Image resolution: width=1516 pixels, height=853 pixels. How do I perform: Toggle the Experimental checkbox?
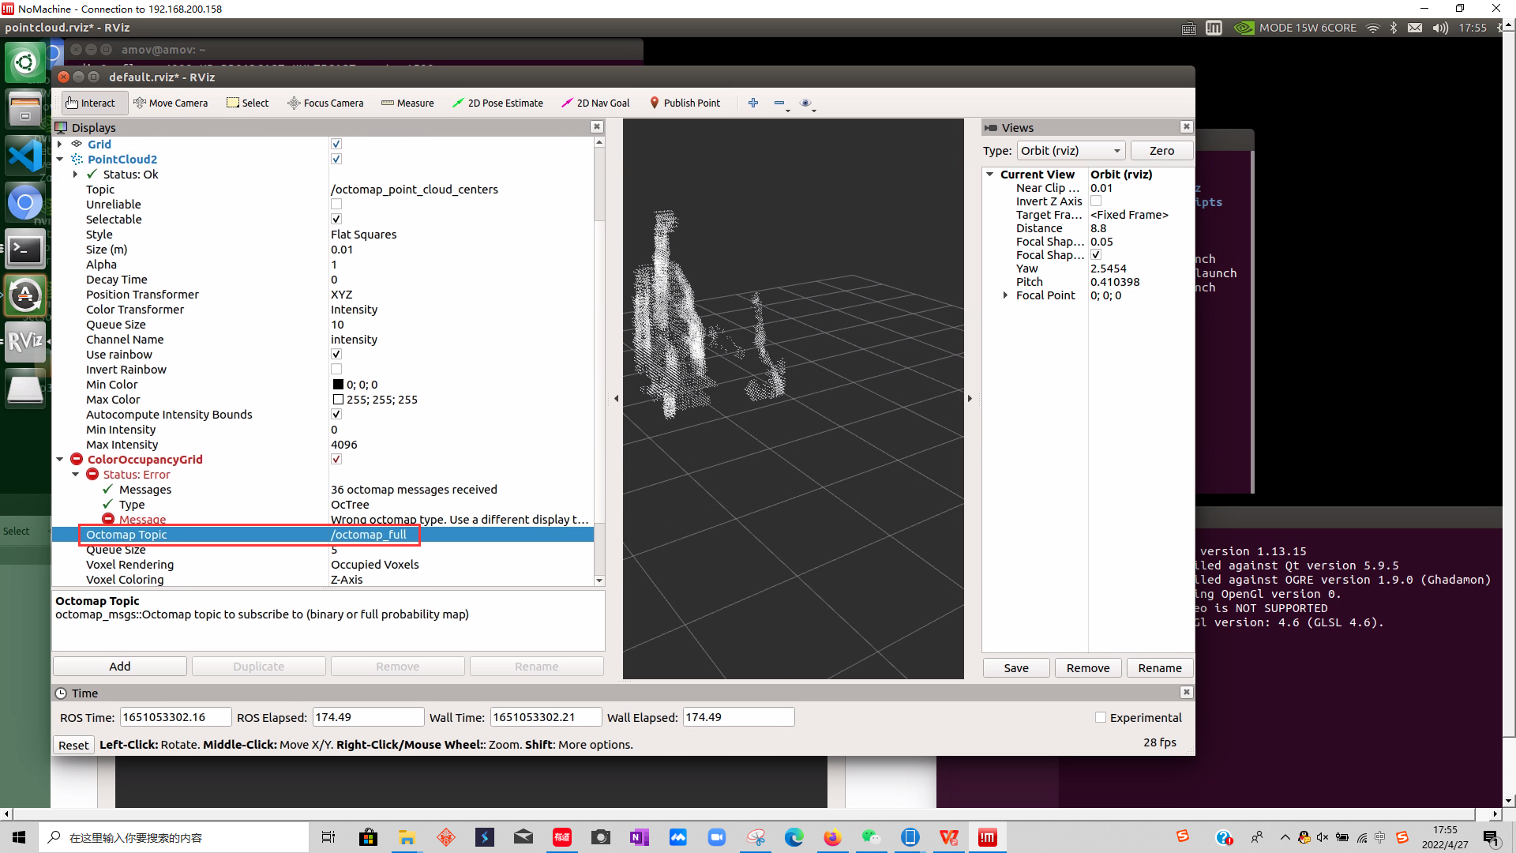[1101, 717]
